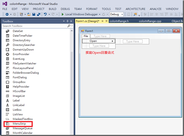Click the New Project toolbar icon
Screen dimensions: 184x136
coord(21,14)
